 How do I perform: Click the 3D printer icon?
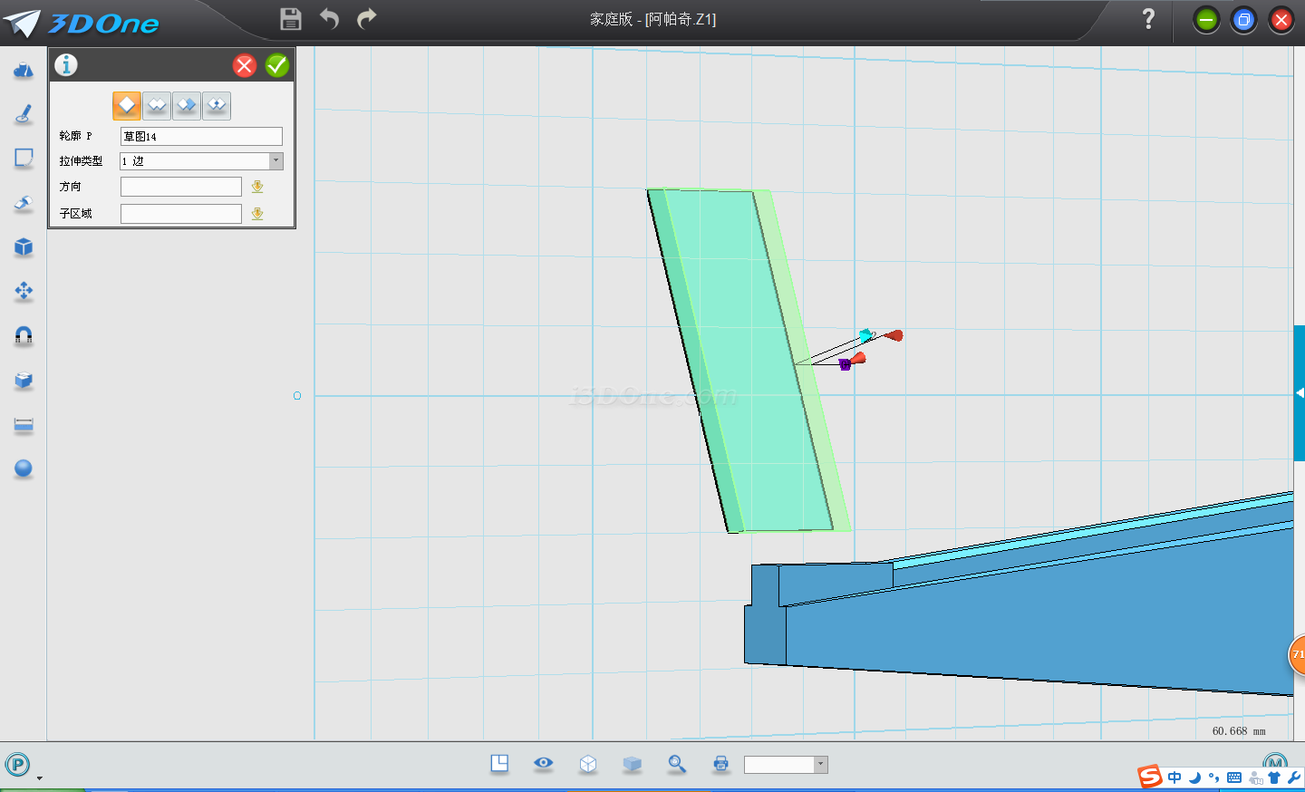[x=720, y=764]
